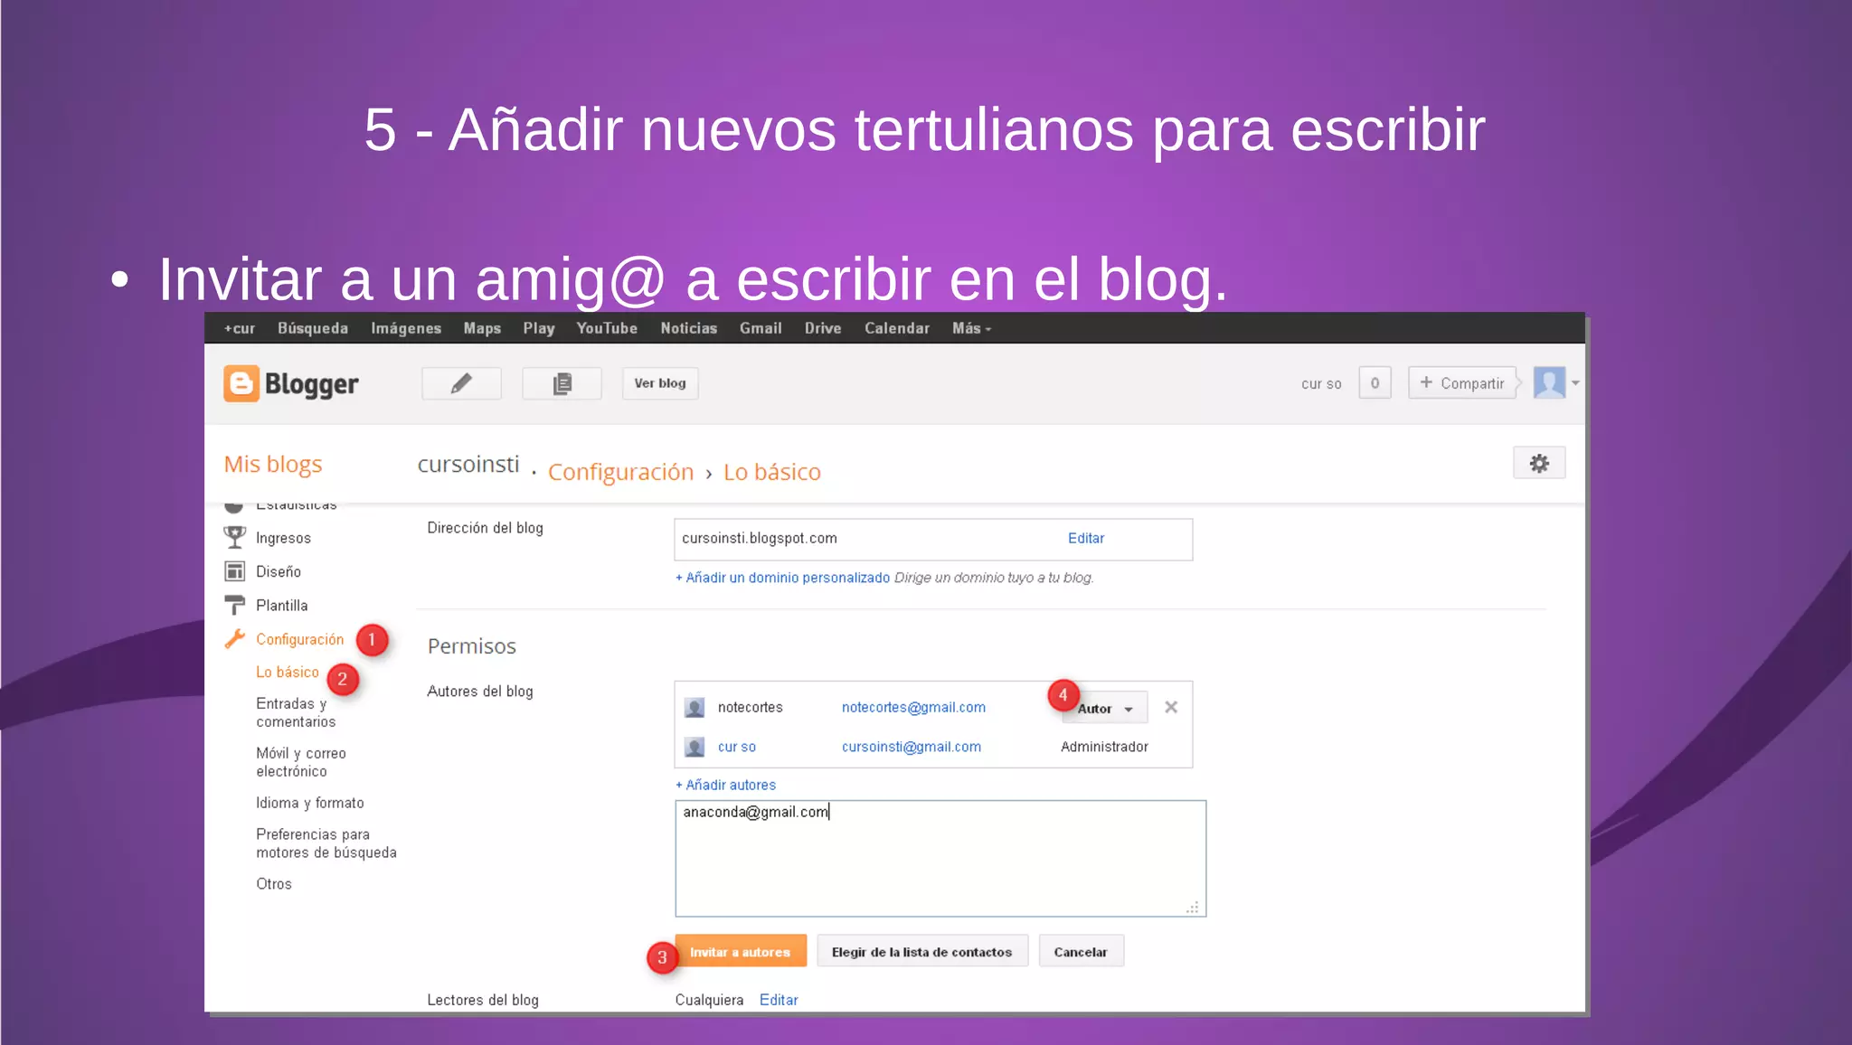The height and width of the screenshot is (1045, 1852).
Task: Open Gmail in the Google bar
Action: [x=761, y=328]
